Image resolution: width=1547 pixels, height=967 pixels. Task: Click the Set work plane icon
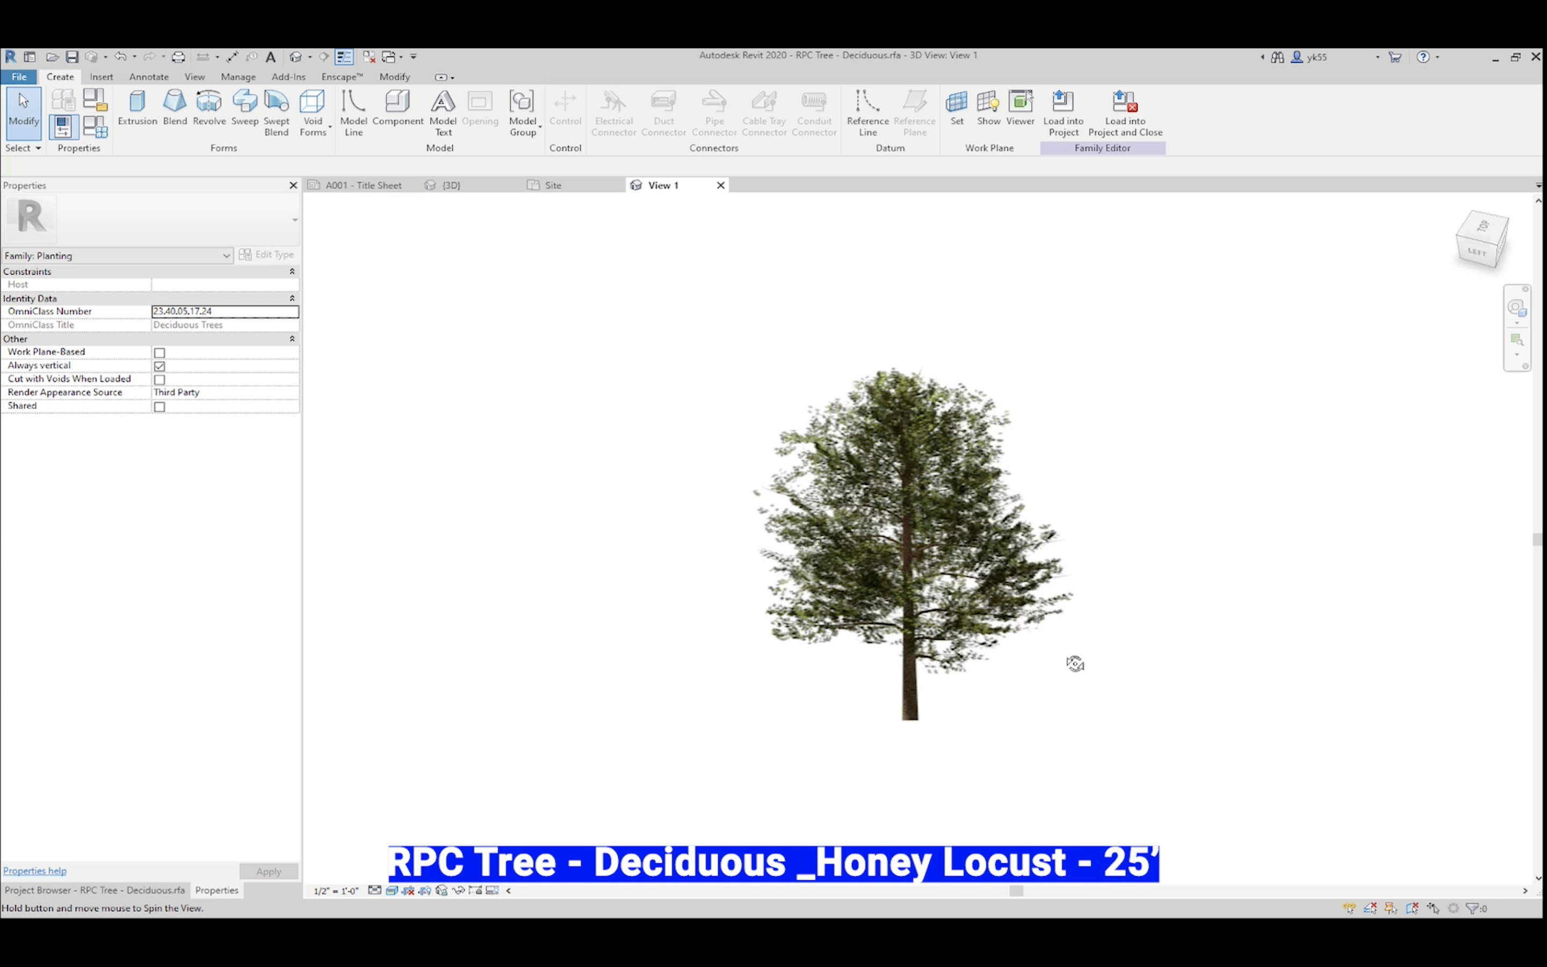[x=956, y=108]
